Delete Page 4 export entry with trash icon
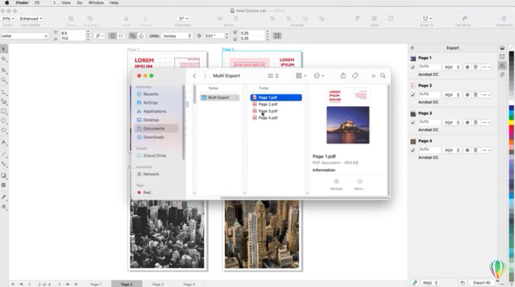Viewport: 515px width, 287px height. click(x=475, y=150)
